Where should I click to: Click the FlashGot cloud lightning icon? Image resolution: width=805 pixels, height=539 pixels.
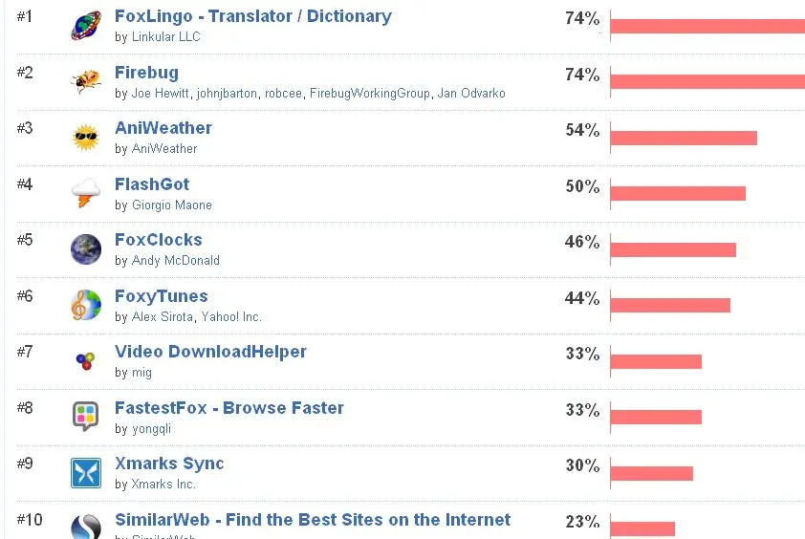(86, 193)
